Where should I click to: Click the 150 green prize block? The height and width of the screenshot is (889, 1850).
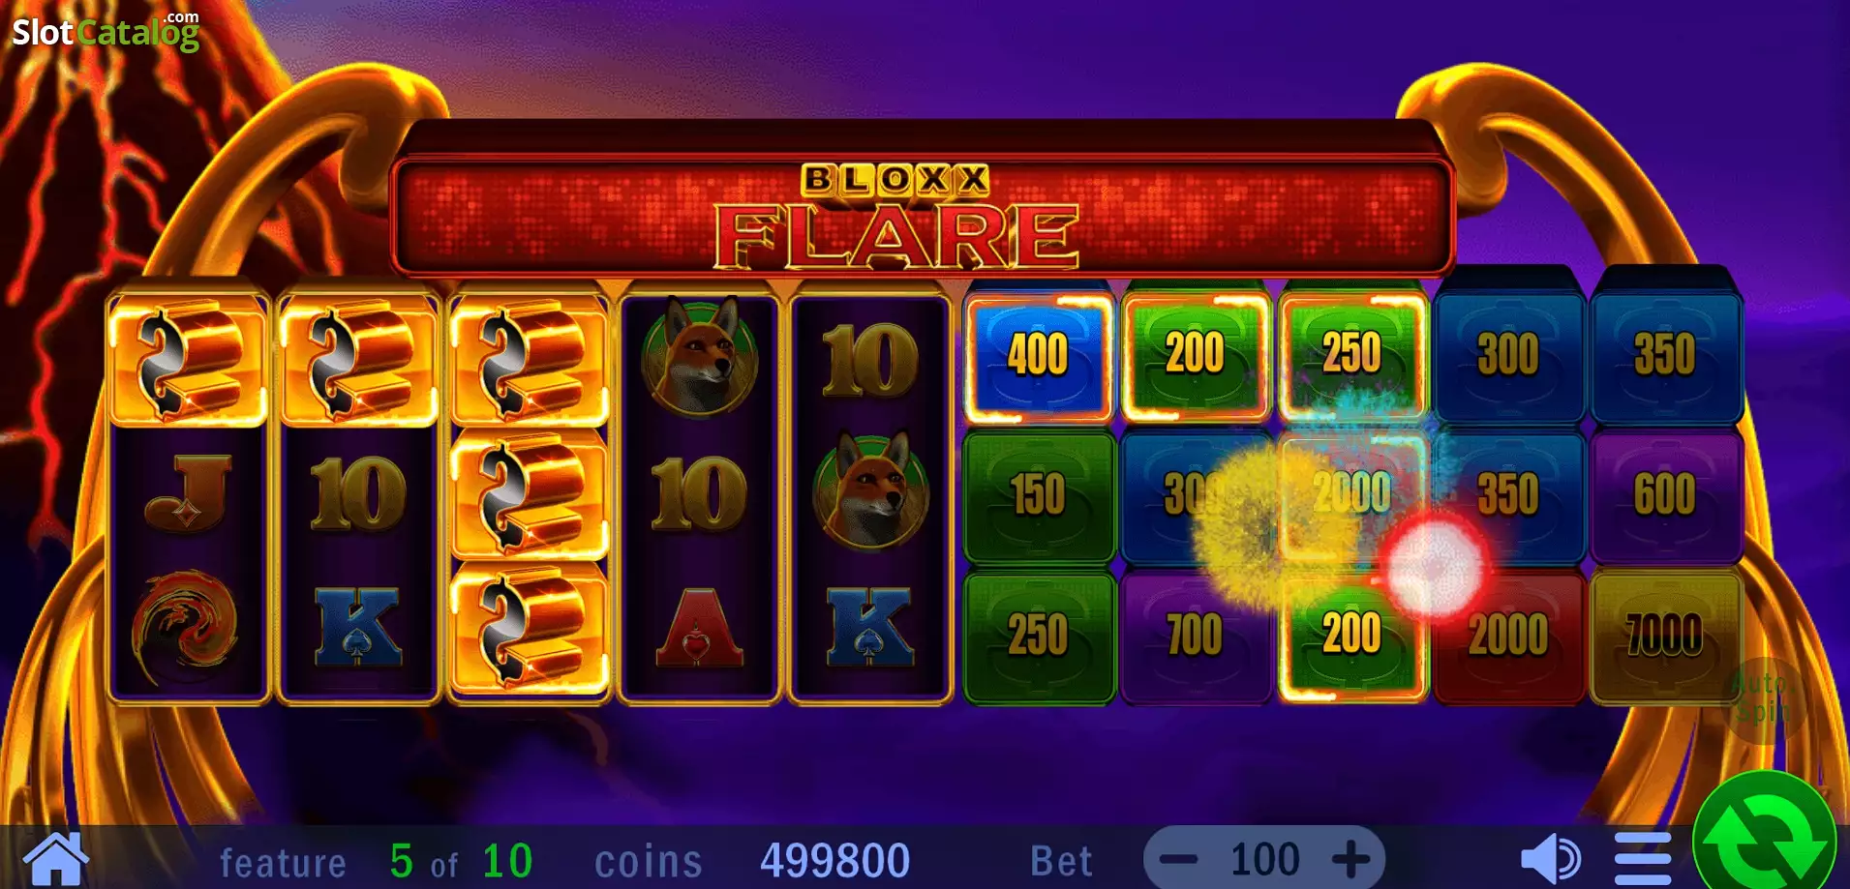[1038, 494]
